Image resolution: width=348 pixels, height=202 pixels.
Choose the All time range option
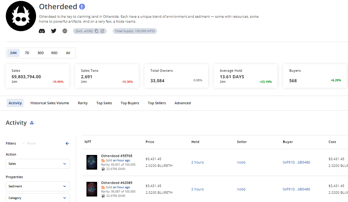coord(68,53)
